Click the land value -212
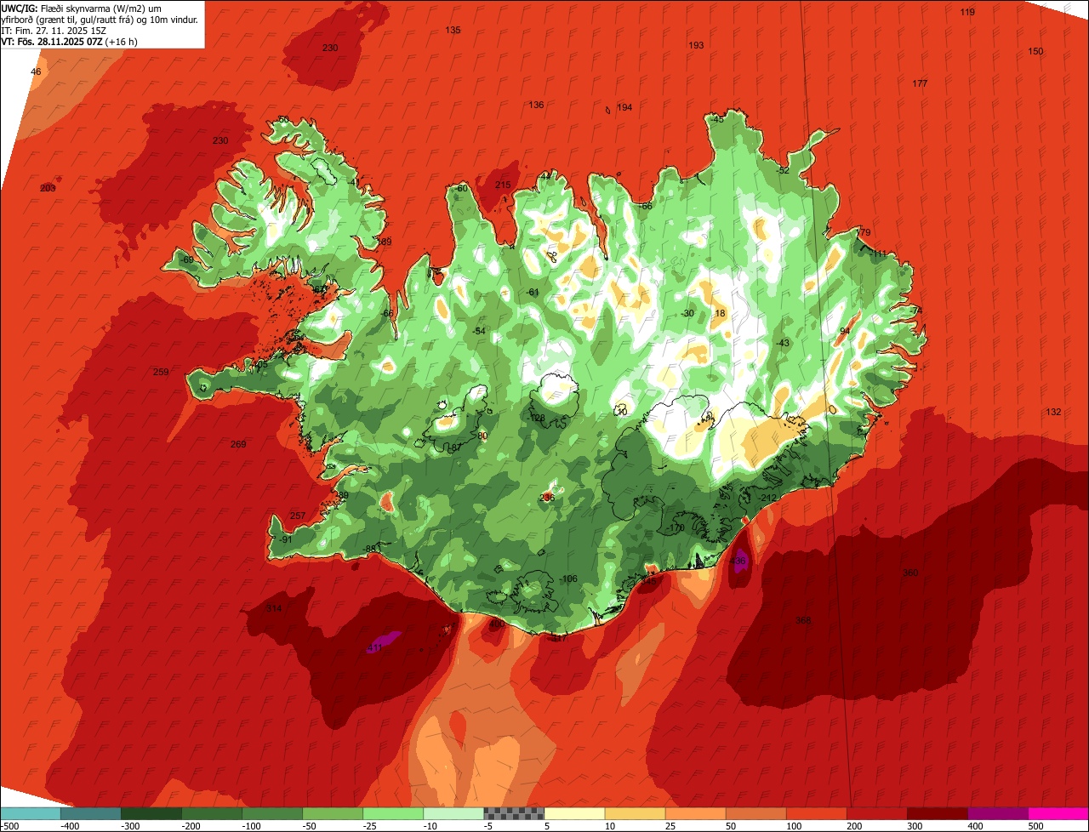The width and height of the screenshot is (1089, 832). click(769, 498)
